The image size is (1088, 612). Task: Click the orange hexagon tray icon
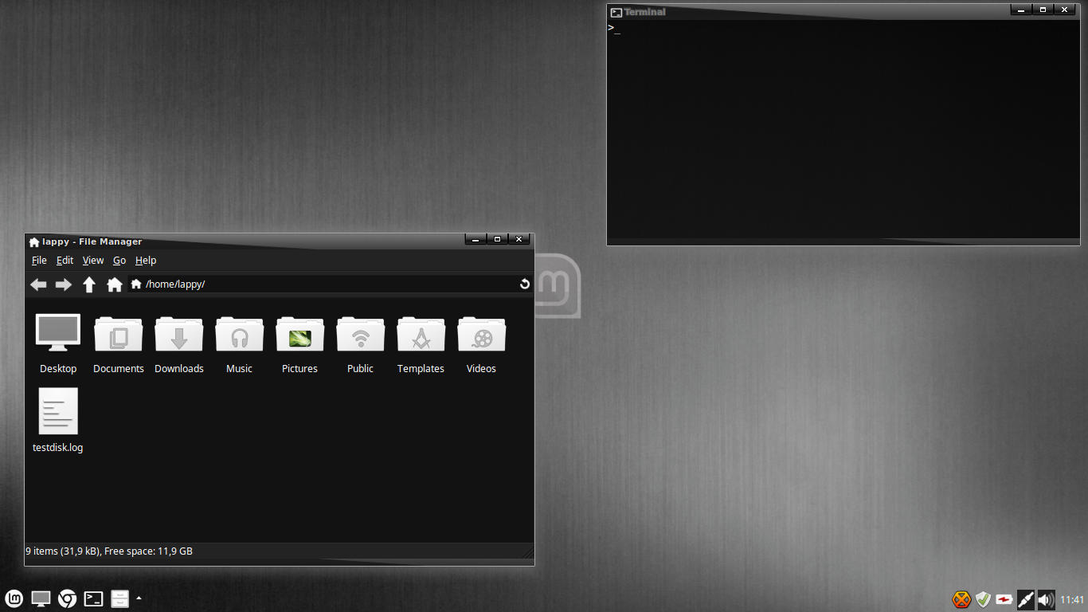(x=962, y=599)
